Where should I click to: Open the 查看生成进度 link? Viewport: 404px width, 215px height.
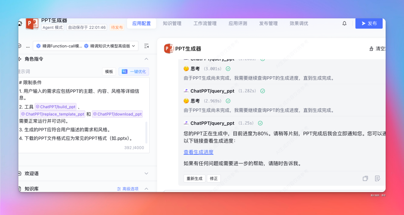pos(198,152)
